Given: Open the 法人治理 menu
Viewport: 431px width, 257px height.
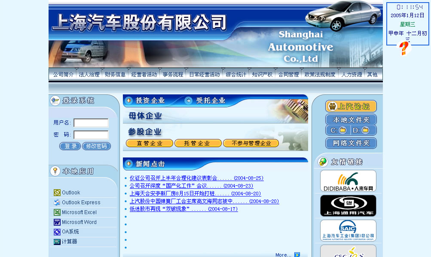Looking at the screenshot, I should 89,74.
